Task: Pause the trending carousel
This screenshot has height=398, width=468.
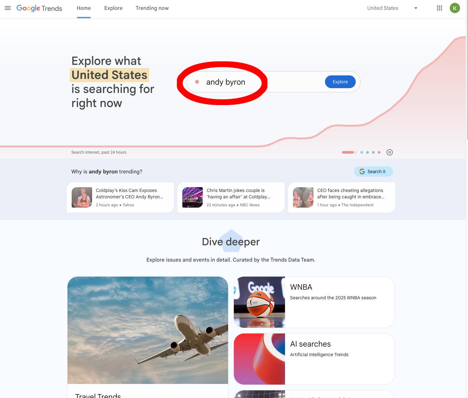Action: (x=389, y=152)
